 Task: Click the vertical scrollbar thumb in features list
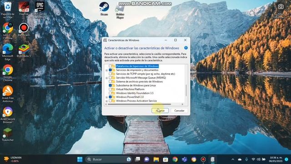click(x=186, y=91)
